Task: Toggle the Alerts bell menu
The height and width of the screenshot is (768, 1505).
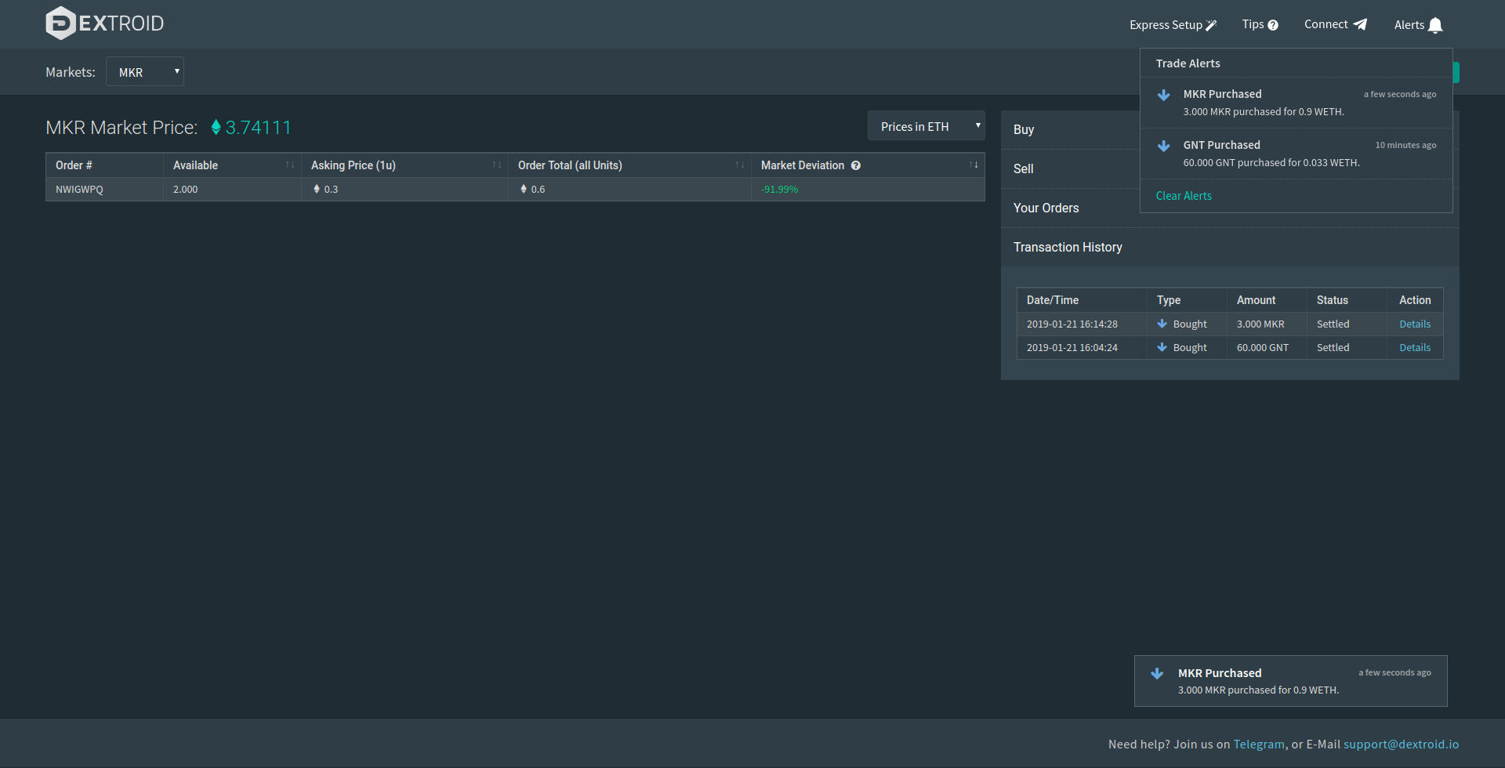Action: [x=1418, y=25]
